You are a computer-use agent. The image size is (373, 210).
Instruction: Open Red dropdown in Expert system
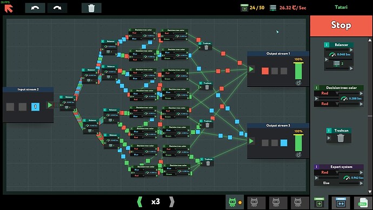coord(327,172)
